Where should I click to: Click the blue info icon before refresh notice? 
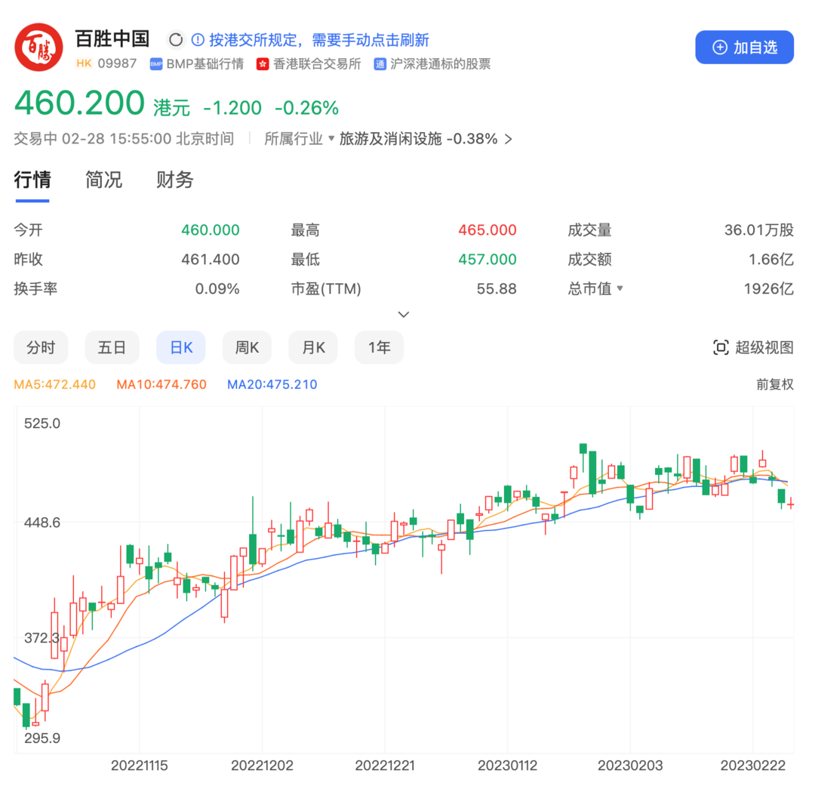[x=198, y=40]
